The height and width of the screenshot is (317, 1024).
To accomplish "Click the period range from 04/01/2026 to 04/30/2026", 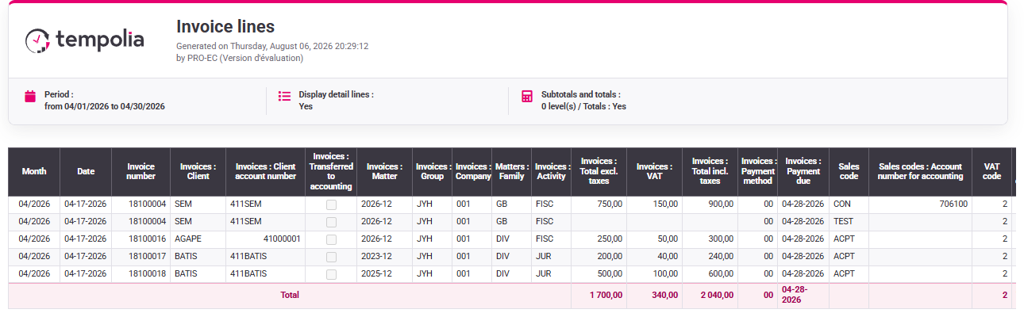I will point(105,106).
